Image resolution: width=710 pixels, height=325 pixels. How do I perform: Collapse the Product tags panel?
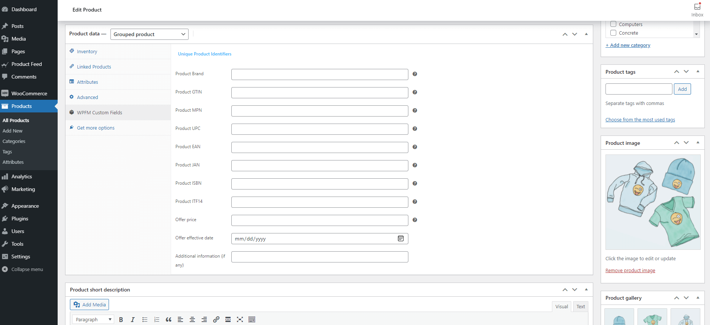pos(698,71)
